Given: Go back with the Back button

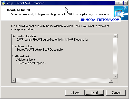Looking at the screenshot, I should coord(75,93).
